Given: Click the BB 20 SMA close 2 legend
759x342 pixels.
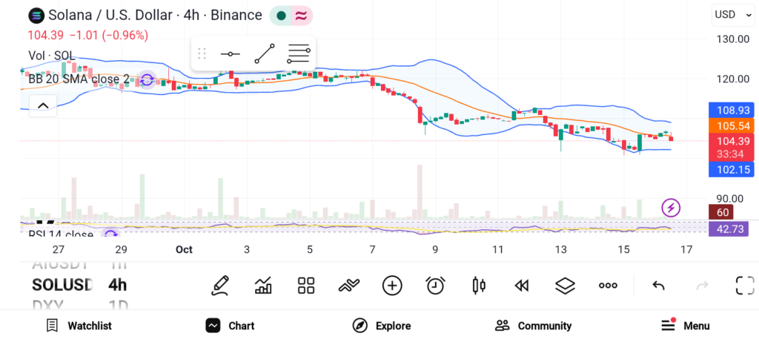Looking at the screenshot, I should click(x=79, y=79).
